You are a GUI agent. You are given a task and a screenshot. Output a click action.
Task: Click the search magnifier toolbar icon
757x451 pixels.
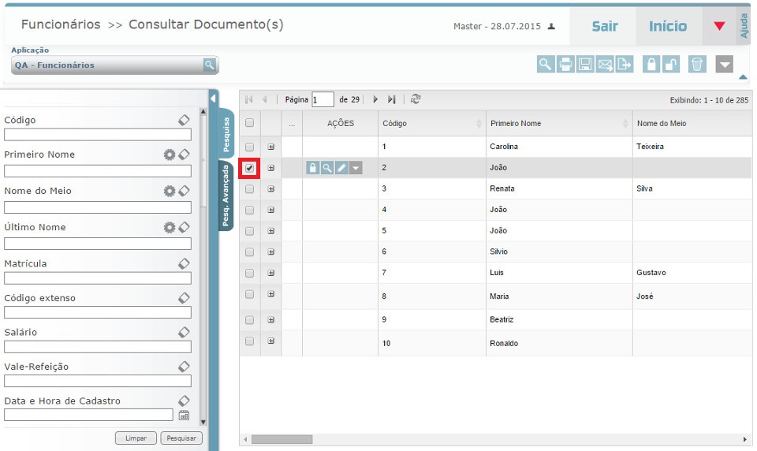[546, 64]
